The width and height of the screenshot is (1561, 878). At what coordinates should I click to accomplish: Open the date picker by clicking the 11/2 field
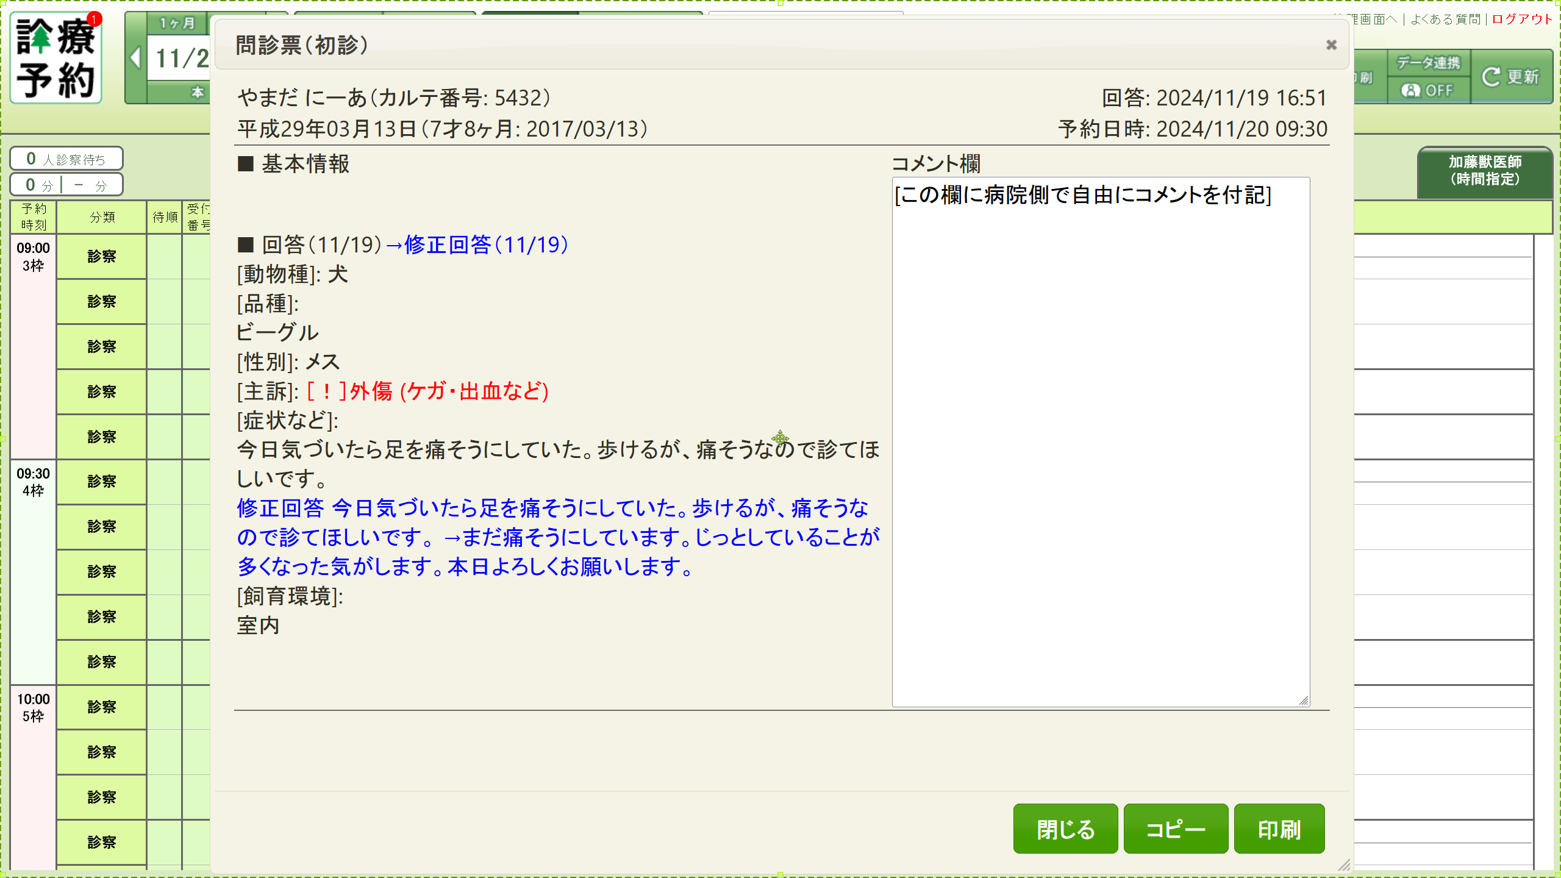[183, 58]
